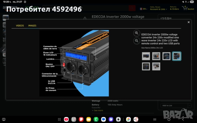This screenshot has height=123, width=197.
Task: Select the top product thumbnail in left strip
Action: (x=6, y=18)
